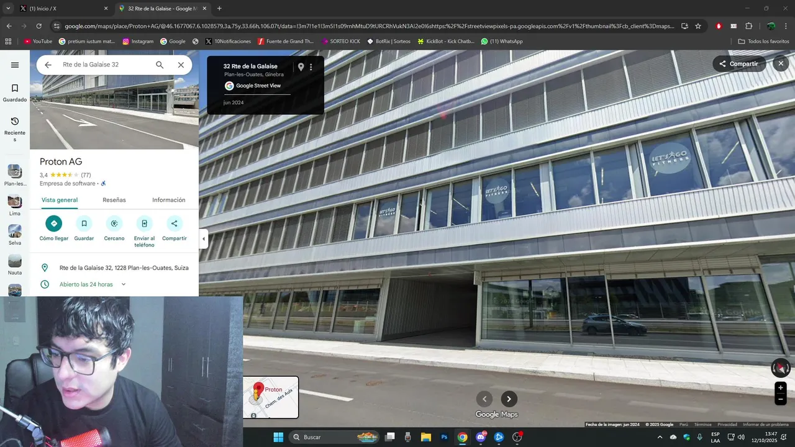Open Recientes history in sidebar
The width and height of the screenshot is (795, 447).
pos(15,129)
